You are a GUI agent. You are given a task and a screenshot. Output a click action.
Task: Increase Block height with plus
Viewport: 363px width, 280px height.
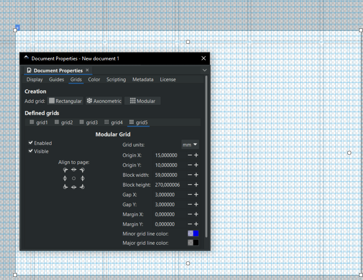click(196, 184)
